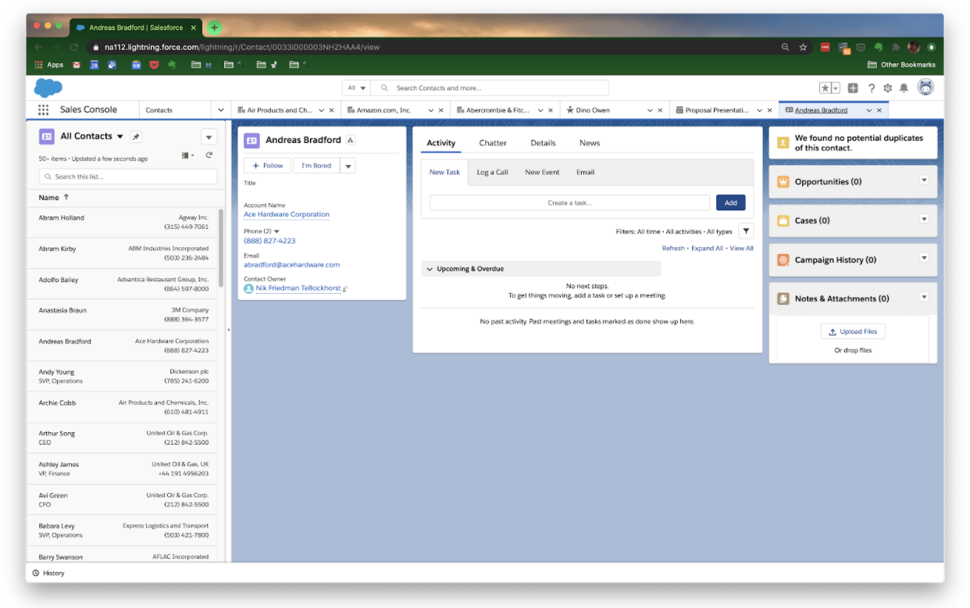
Task: Open the Cases card dropdown menu
Action: tap(924, 220)
